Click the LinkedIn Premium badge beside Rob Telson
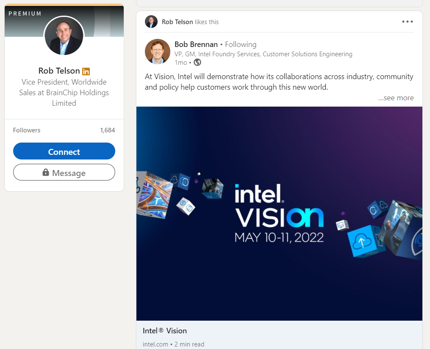The width and height of the screenshot is (430, 349). tap(86, 71)
